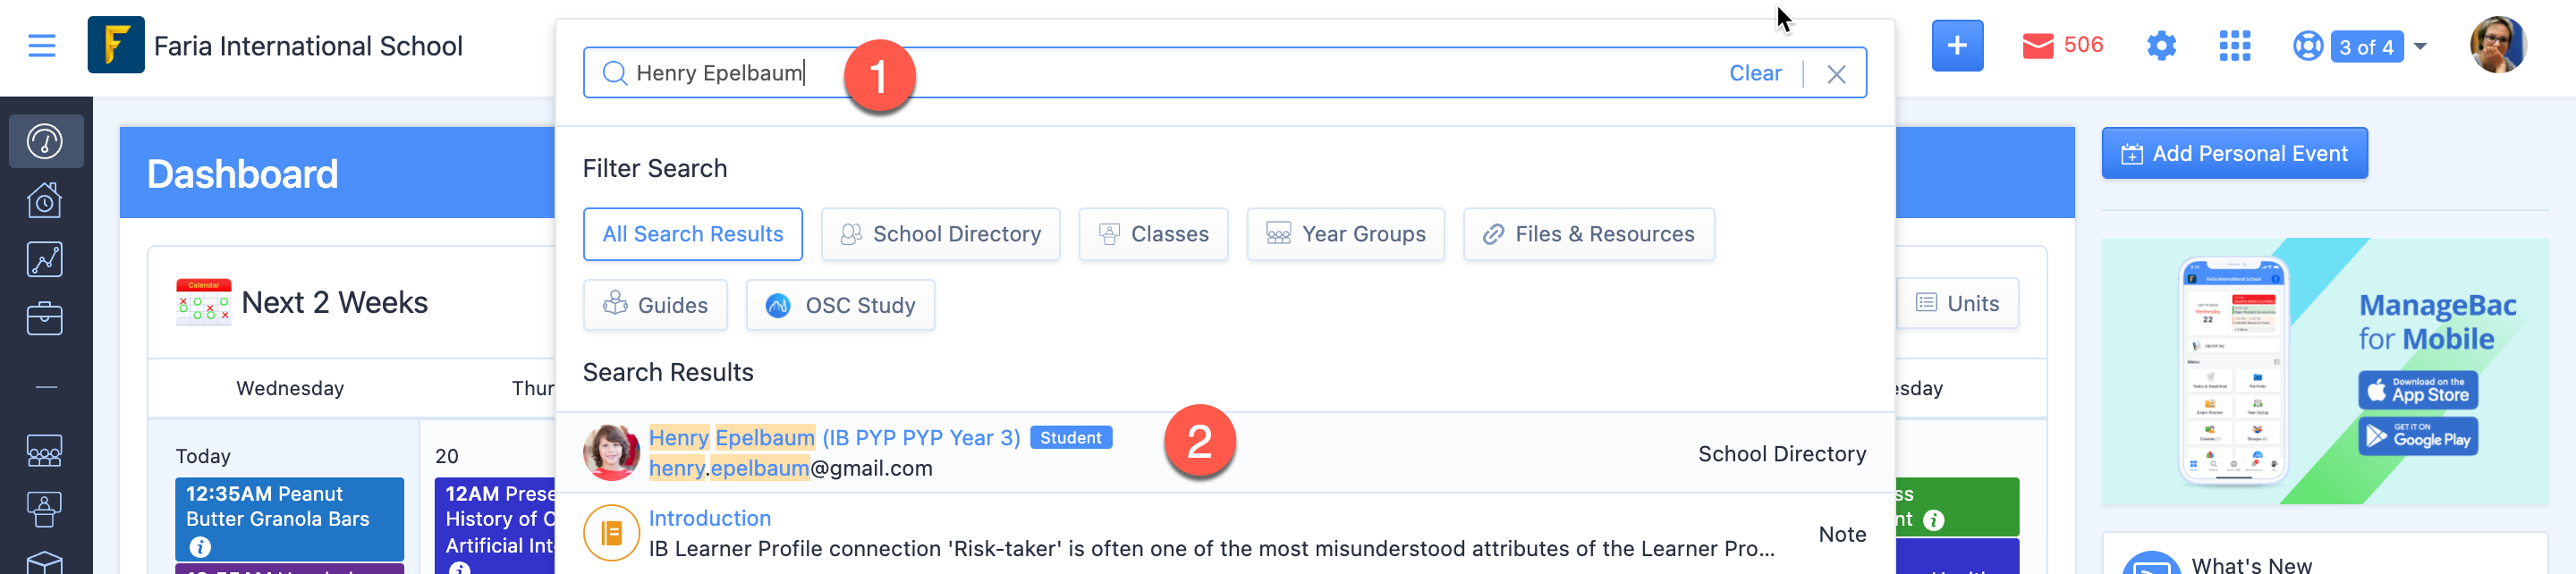Filter search by Classes
This screenshot has height=574, width=2576.
point(1153,234)
